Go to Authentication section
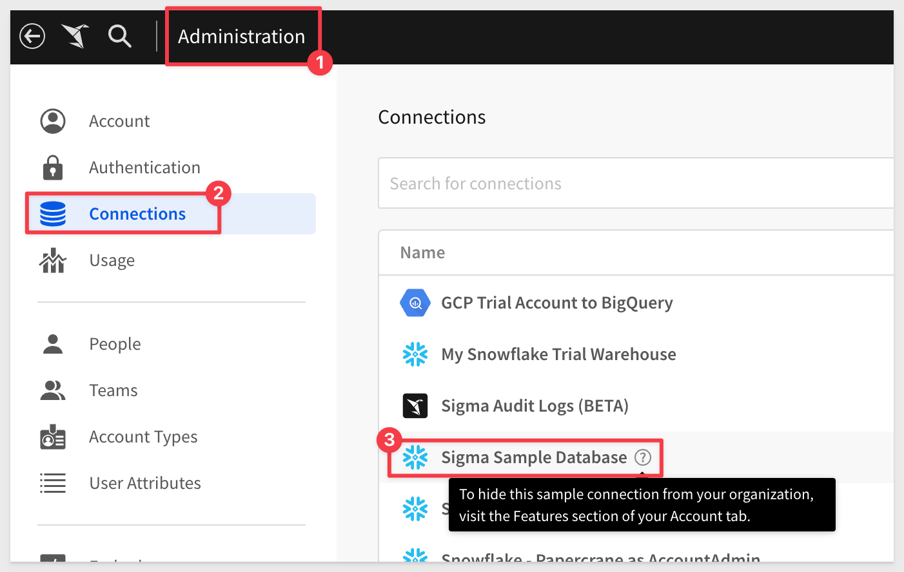The width and height of the screenshot is (904, 572). (x=144, y=167)
